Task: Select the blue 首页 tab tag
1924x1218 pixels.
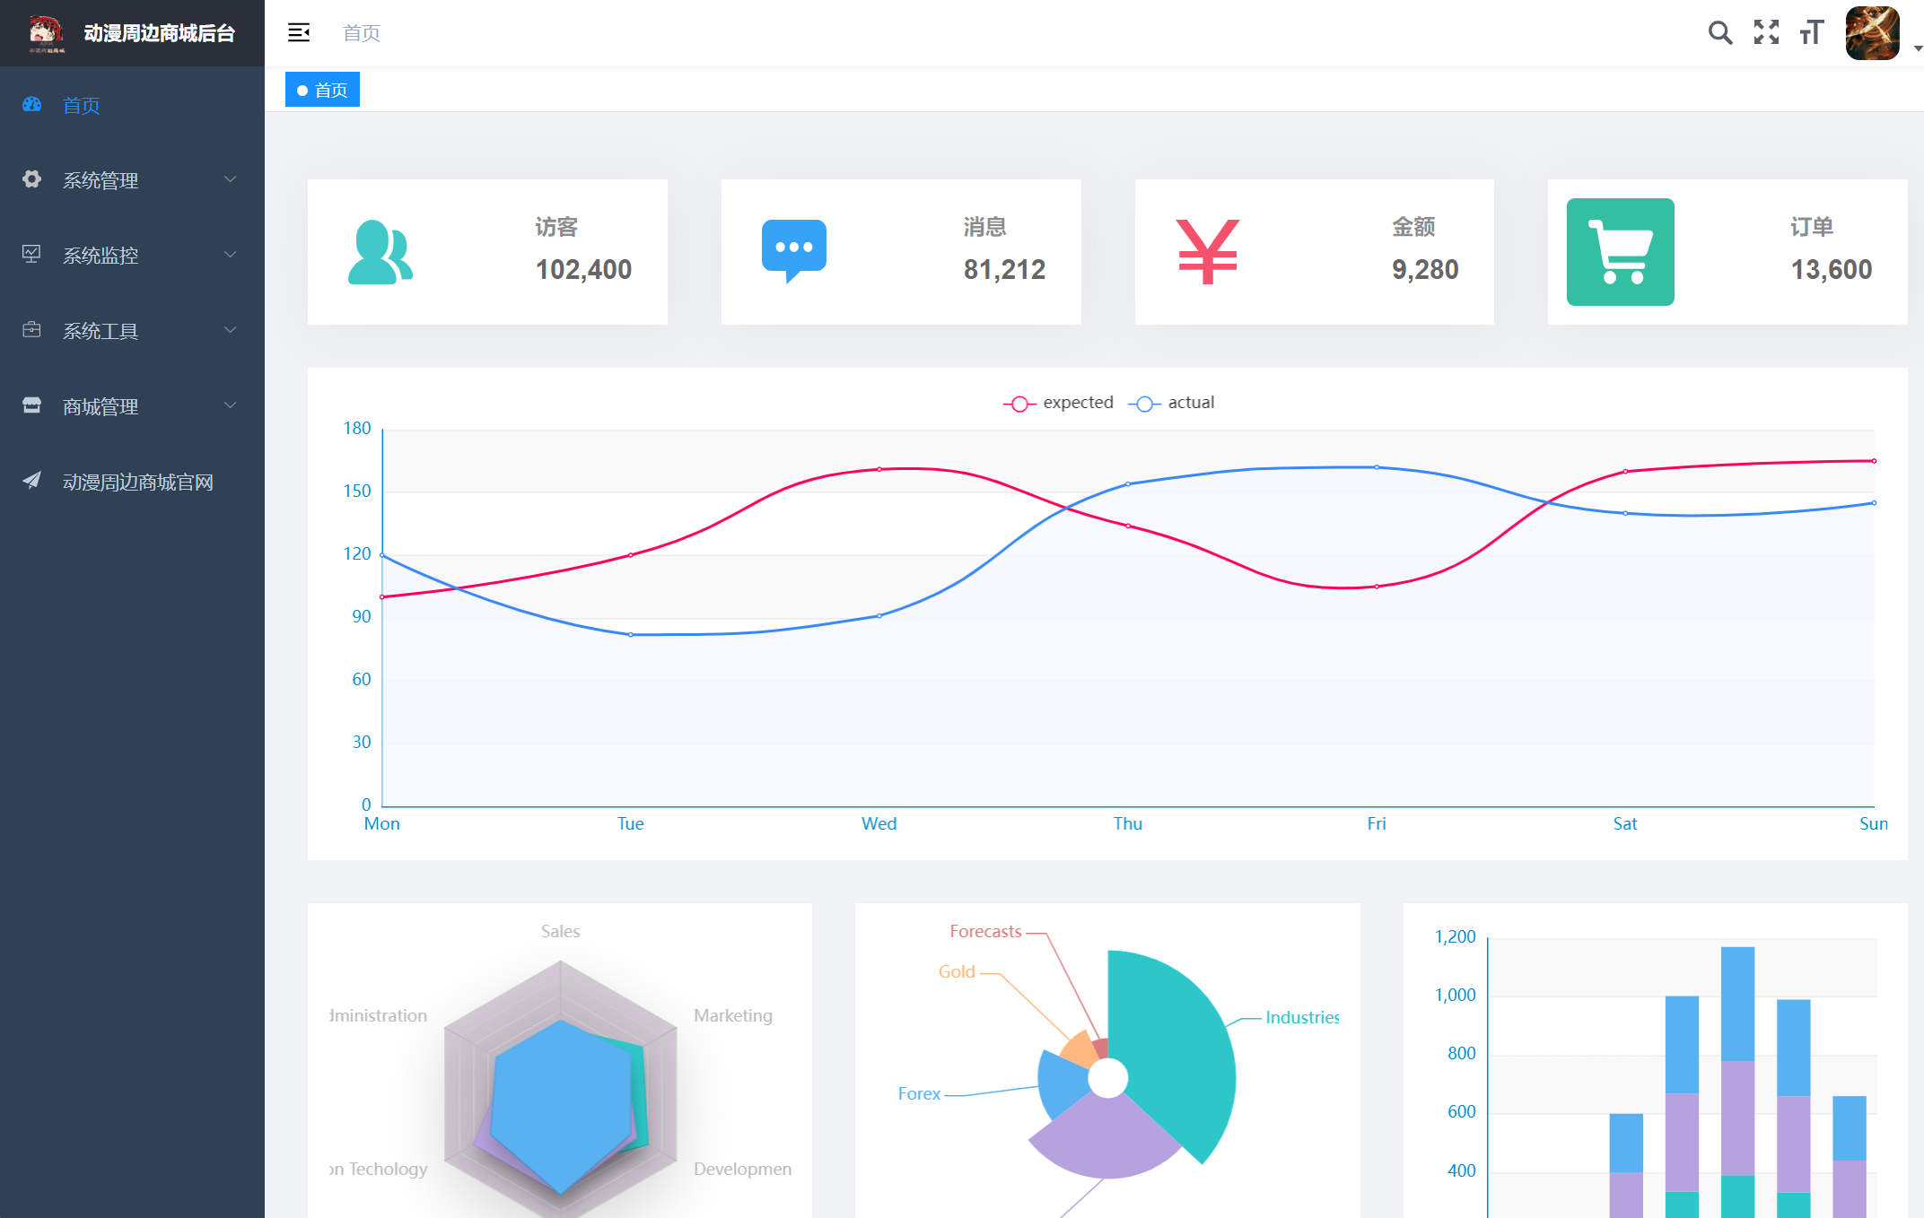Action: point(323,90)
